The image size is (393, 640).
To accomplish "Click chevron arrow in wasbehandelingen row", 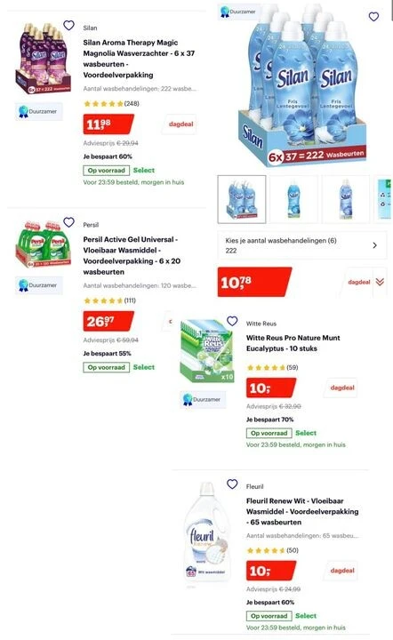I will [374, 245].
